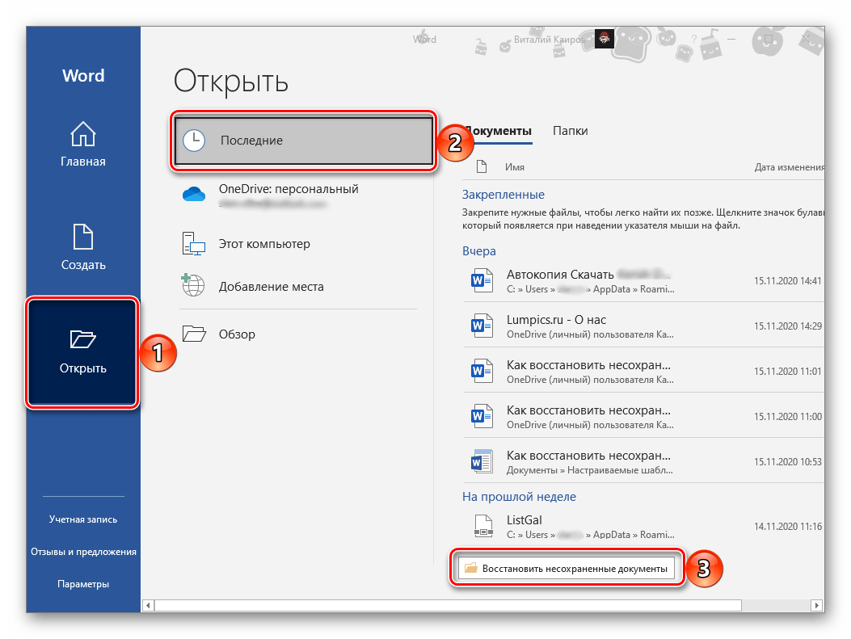Click the user profile avatar picture

[604, 39]
